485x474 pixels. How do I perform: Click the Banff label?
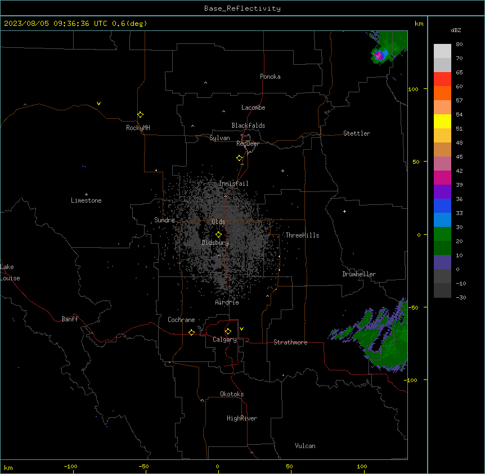pos(70,319)
